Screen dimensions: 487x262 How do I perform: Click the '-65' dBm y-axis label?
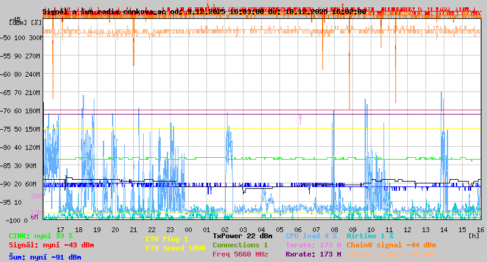point(5,93)
